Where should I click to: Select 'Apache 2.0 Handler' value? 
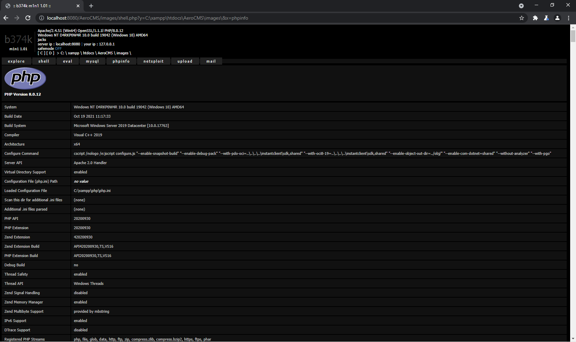pos(90,163)
